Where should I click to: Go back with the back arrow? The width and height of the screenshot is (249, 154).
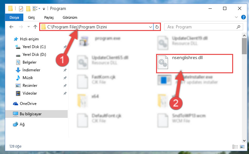tap(11, 27)
